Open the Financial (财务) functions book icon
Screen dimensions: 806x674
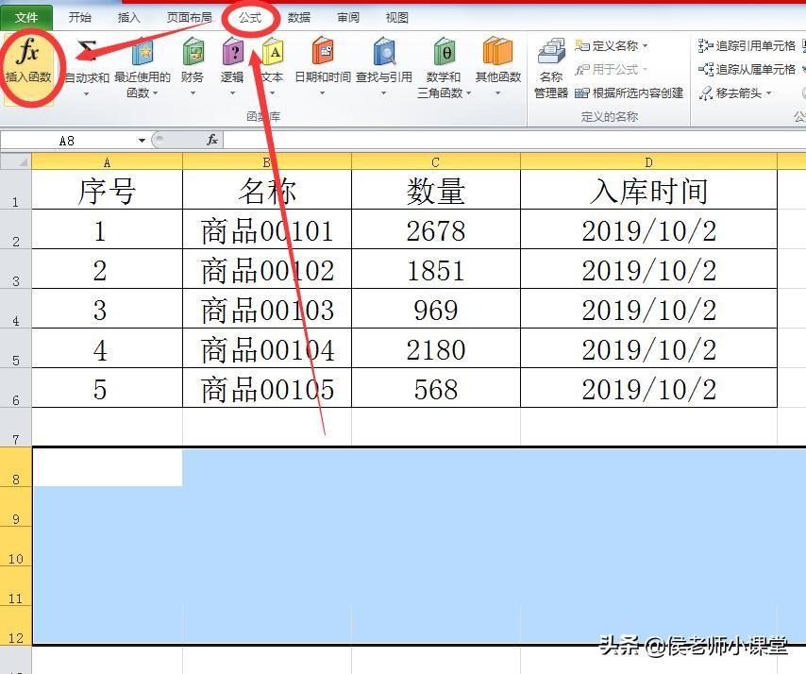click(193, 51)
